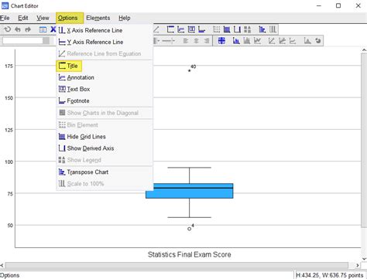The image size is (367, 279).
Task: Choose Y Axis Reference Line menu entry
Action: pyautogui.click(x=105, y=42)
